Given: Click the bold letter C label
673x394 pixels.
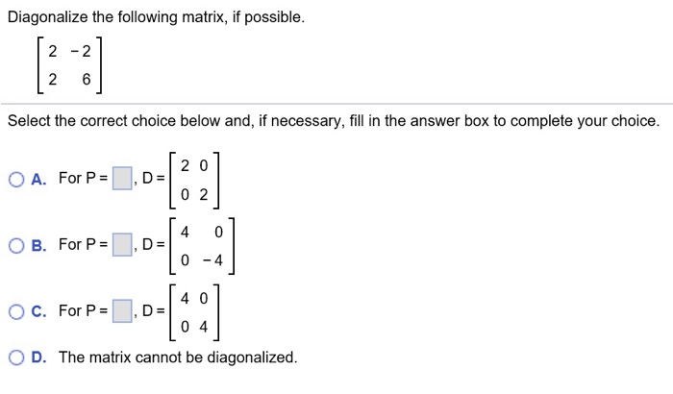Looking at the screenshot, I should [x=38, y=311].
